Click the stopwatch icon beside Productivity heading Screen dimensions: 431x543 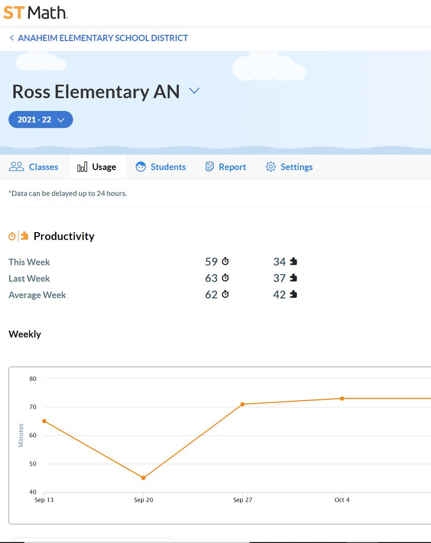coord(11,236)
